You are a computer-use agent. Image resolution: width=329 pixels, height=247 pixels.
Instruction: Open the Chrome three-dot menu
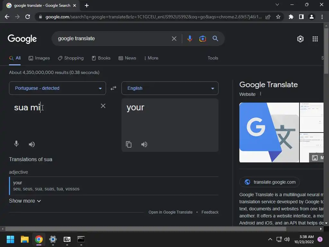(x=322, y=17)
